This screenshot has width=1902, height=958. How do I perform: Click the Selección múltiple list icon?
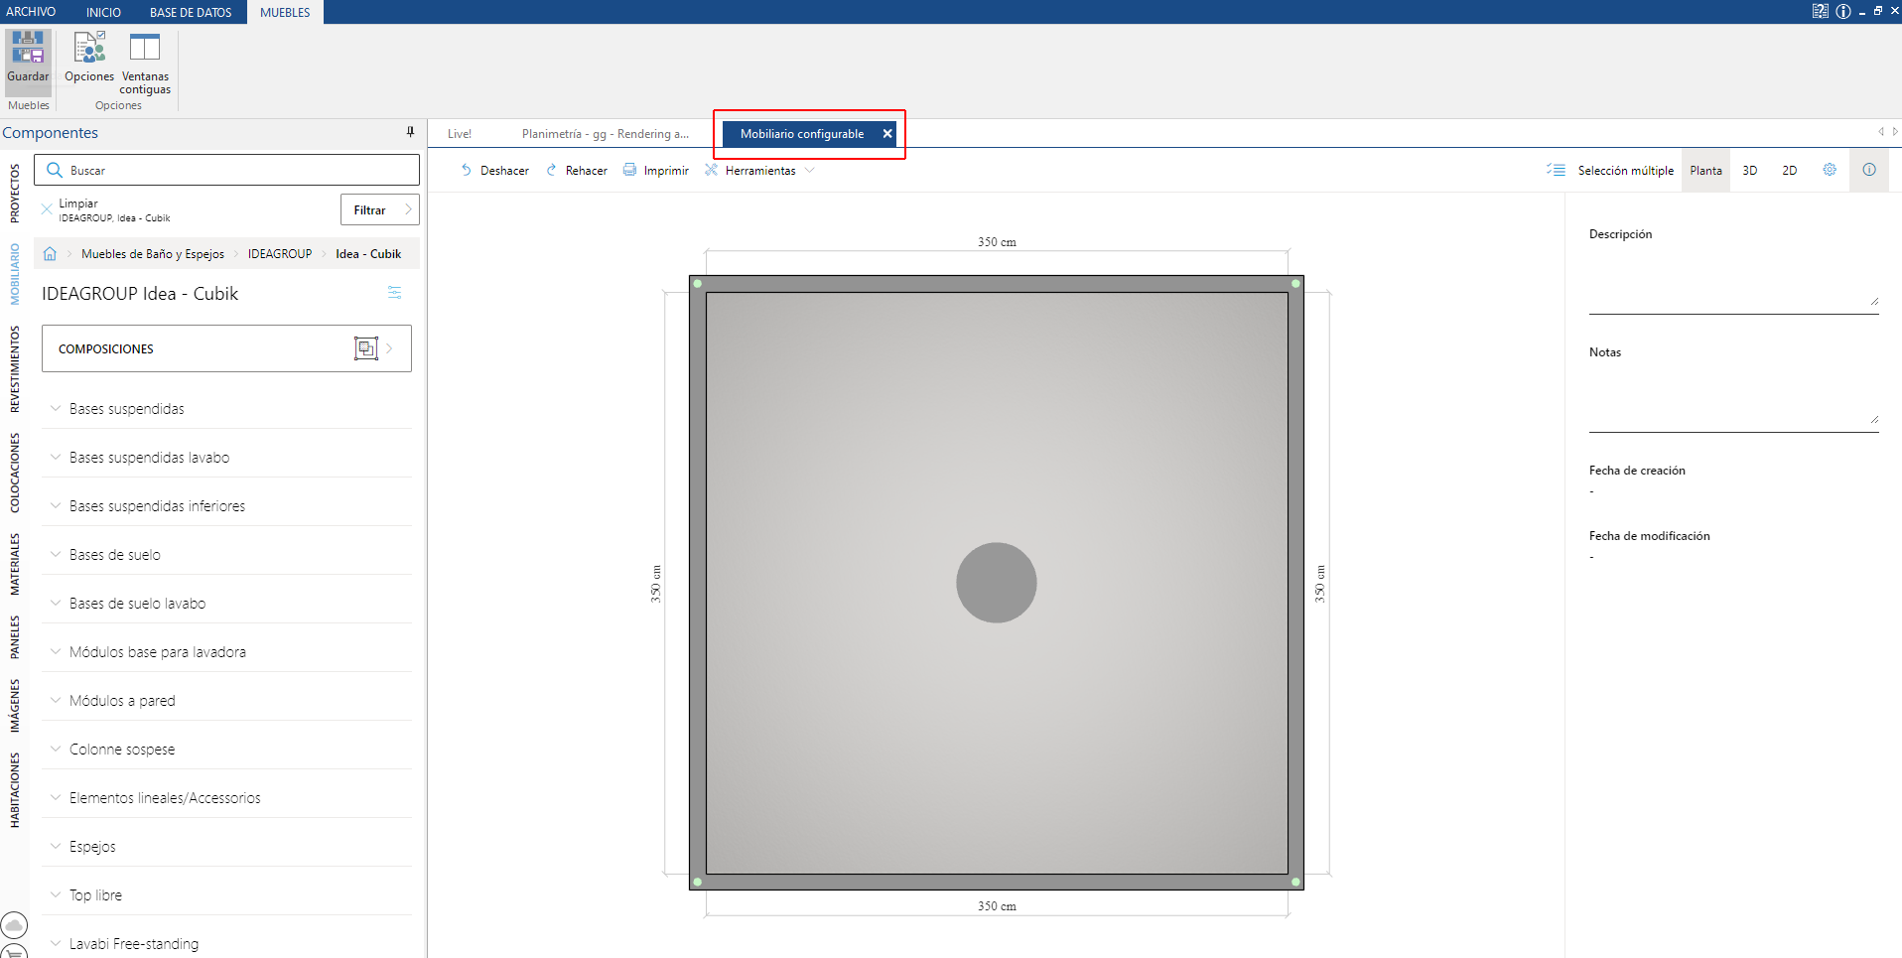point(1556,170)
